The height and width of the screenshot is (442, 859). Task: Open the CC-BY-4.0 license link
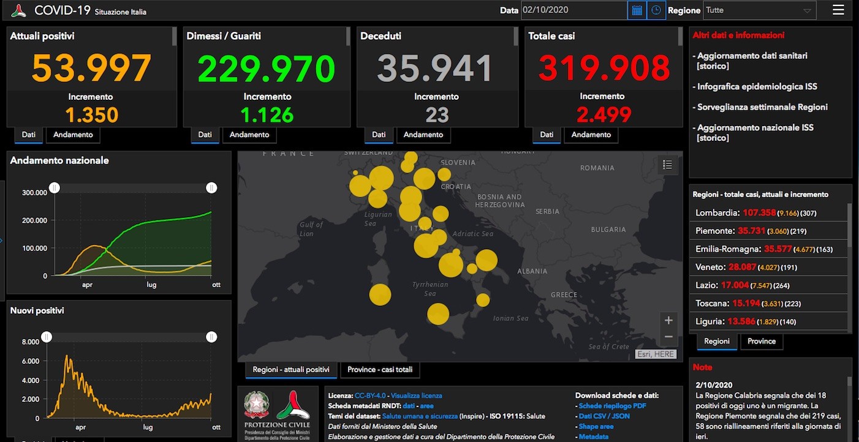369,396
